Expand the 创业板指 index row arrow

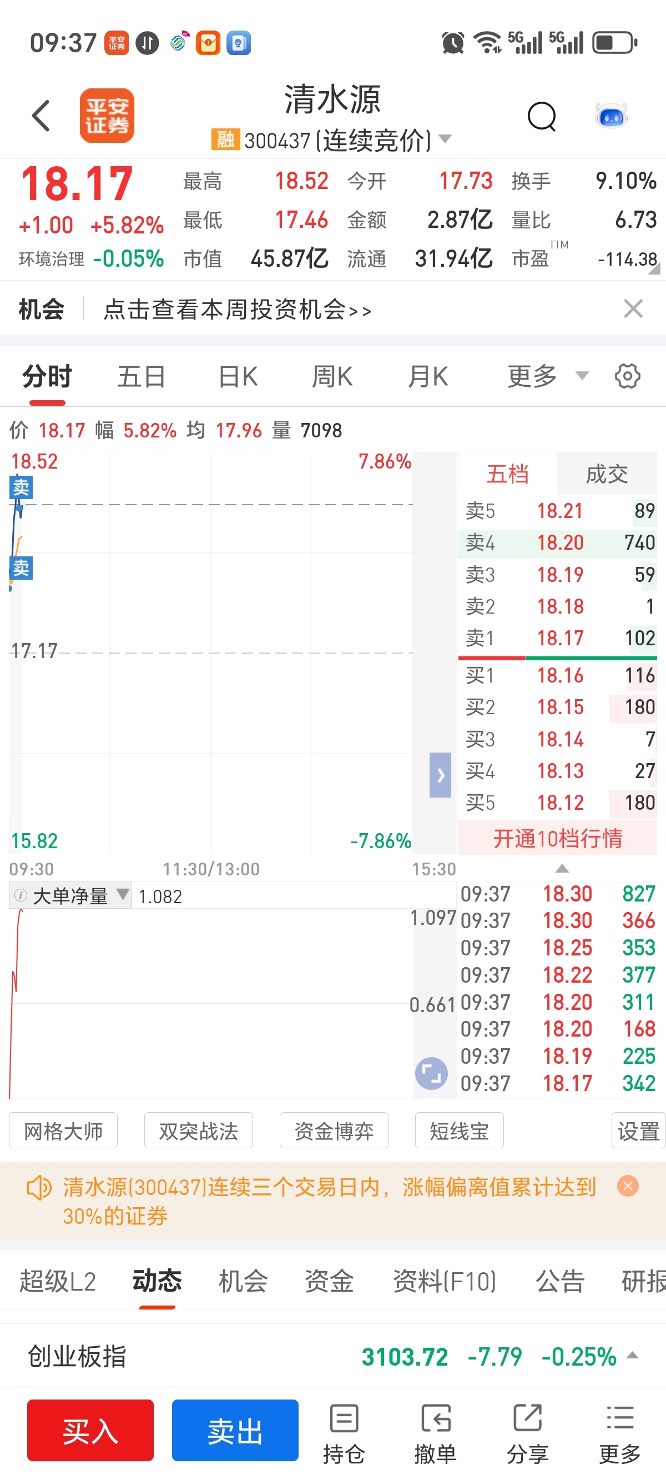pyautogui.click(x=632, y=1355)
